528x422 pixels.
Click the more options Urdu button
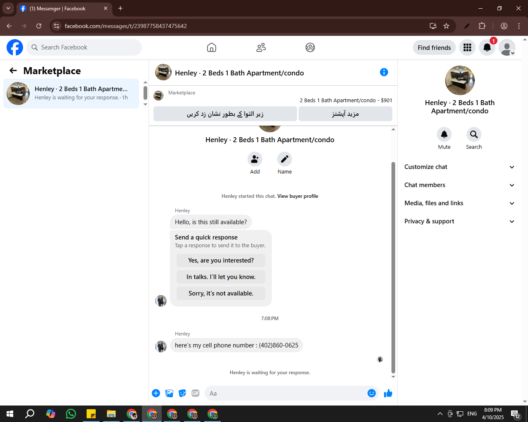click(x=345, y=114)
